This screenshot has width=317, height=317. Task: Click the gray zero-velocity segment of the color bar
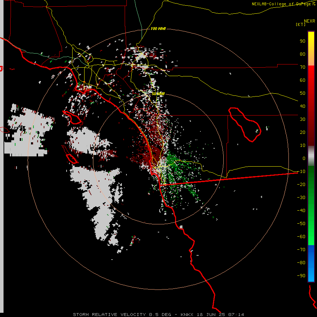click(x=311, y=156)
